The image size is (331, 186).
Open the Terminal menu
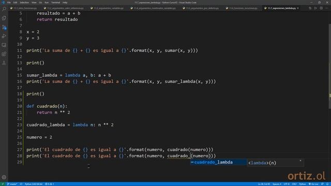[x=55, y=3]
